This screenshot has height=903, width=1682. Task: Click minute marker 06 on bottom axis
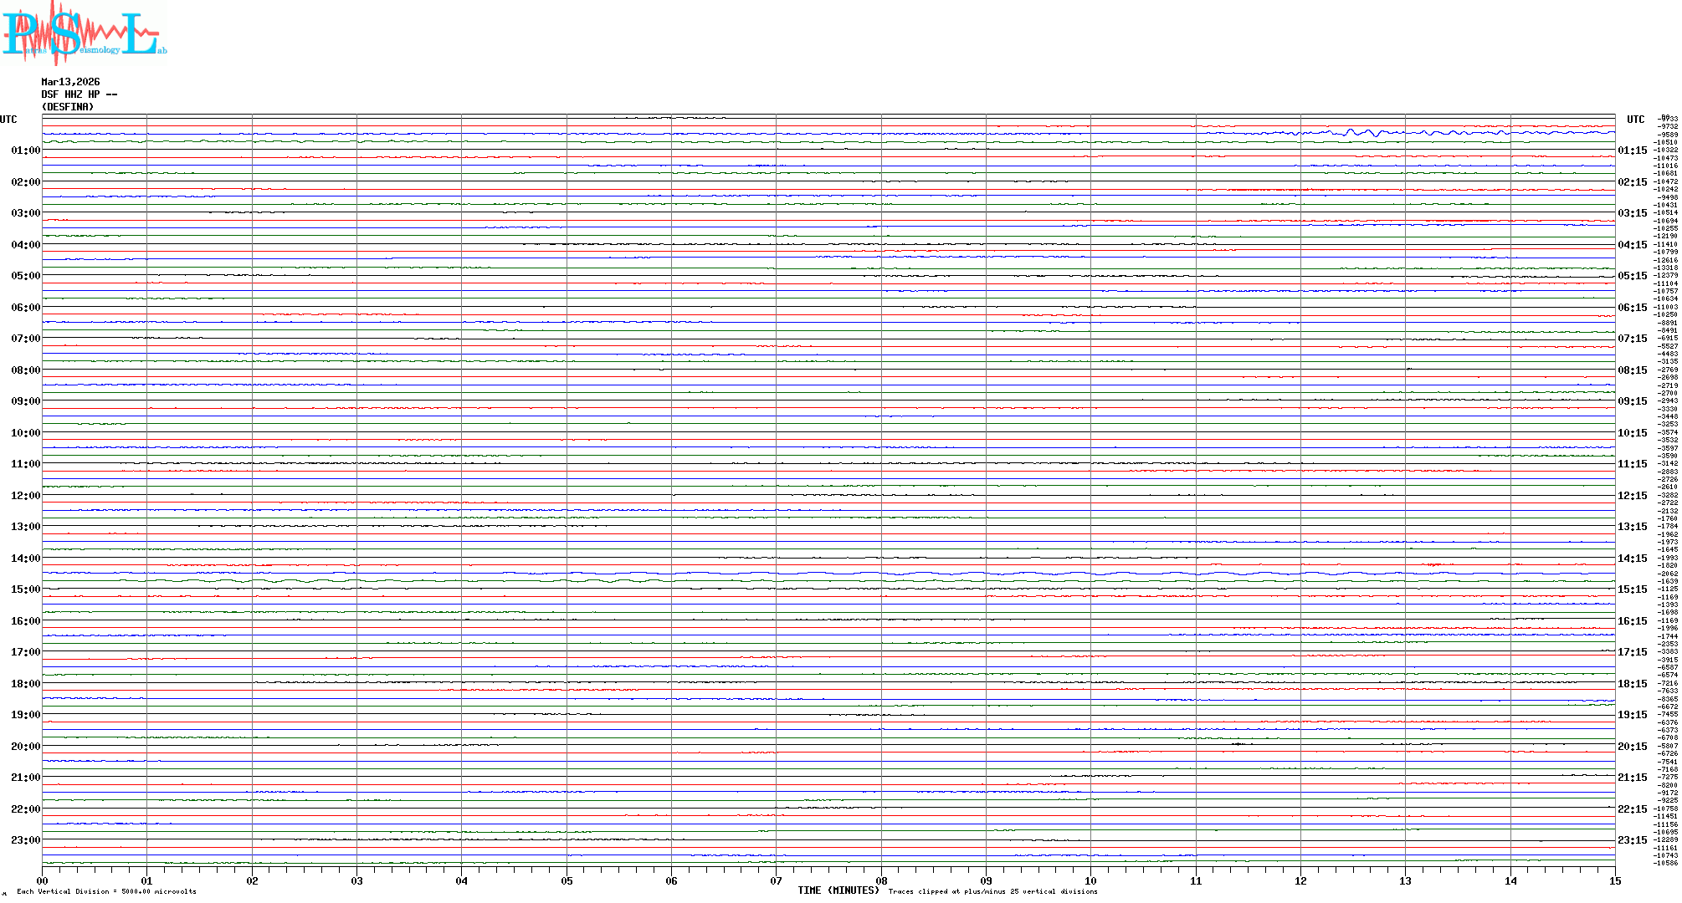coord(671,881)
